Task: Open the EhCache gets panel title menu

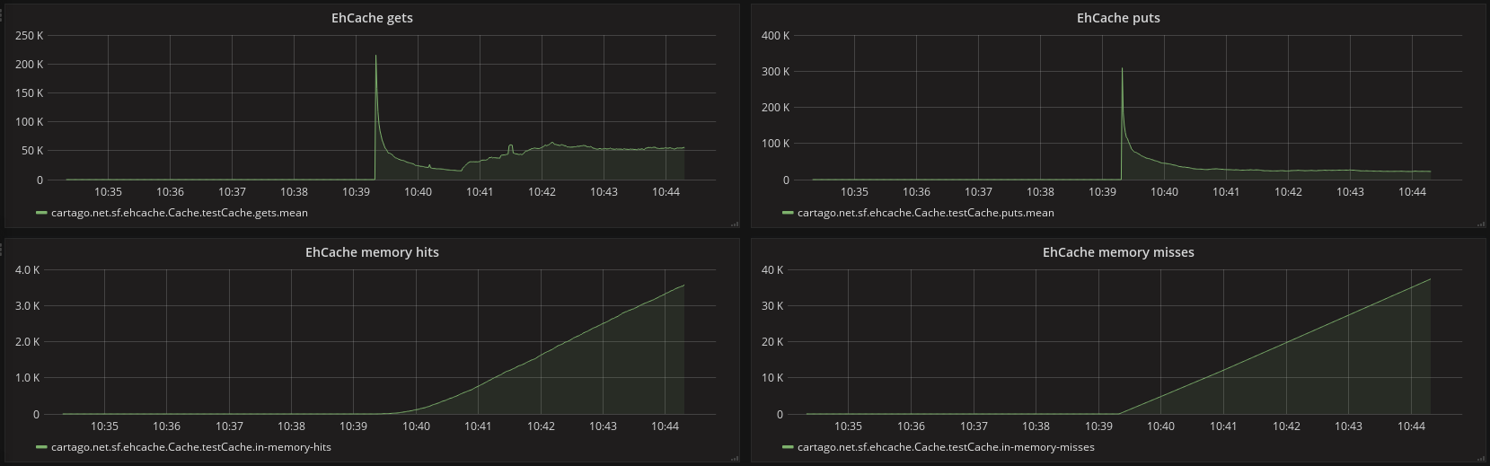Action: [372, 18]
